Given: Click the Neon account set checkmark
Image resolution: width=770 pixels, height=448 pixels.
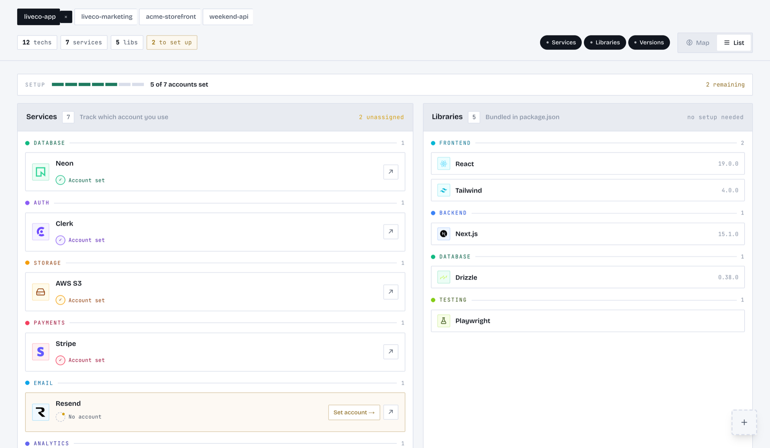Looking at the screenshot, I should click(x=60, y=180).
